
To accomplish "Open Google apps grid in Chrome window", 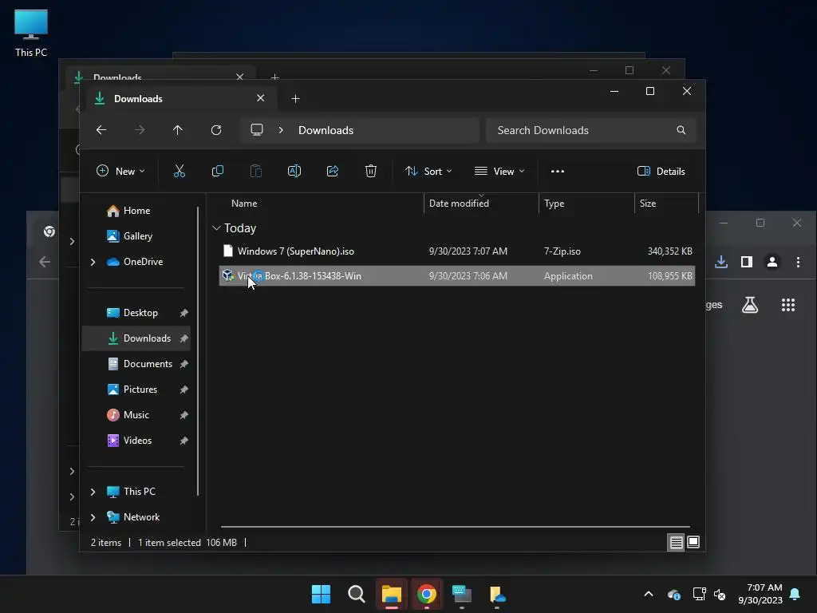I will coord(788,305).
